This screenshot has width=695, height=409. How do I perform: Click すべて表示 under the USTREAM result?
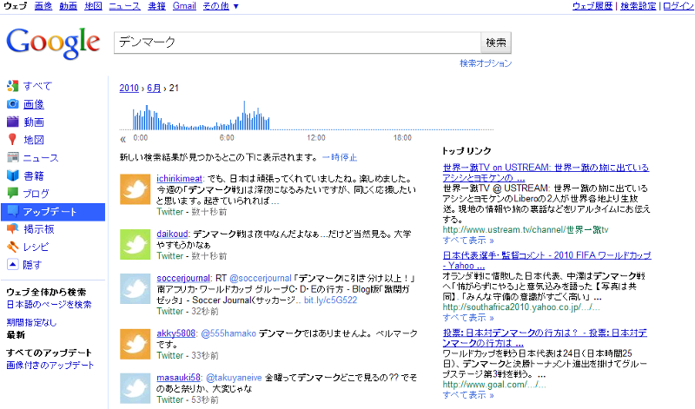point(468,241)
